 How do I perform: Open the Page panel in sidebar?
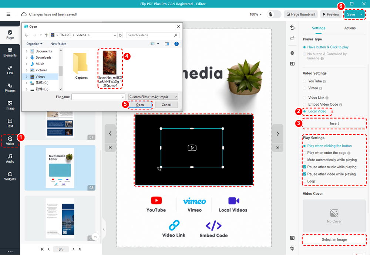(10, 35)
